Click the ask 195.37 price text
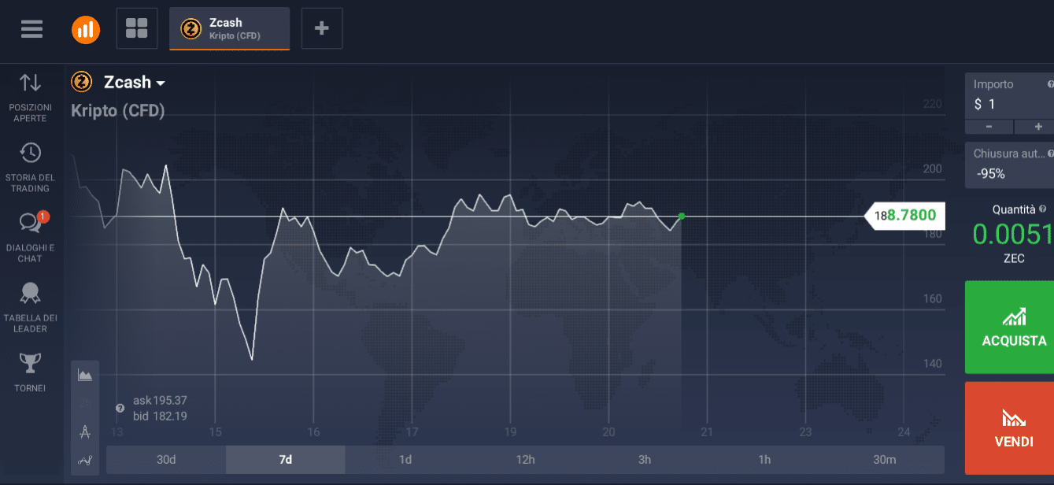 tap(160, 401)
